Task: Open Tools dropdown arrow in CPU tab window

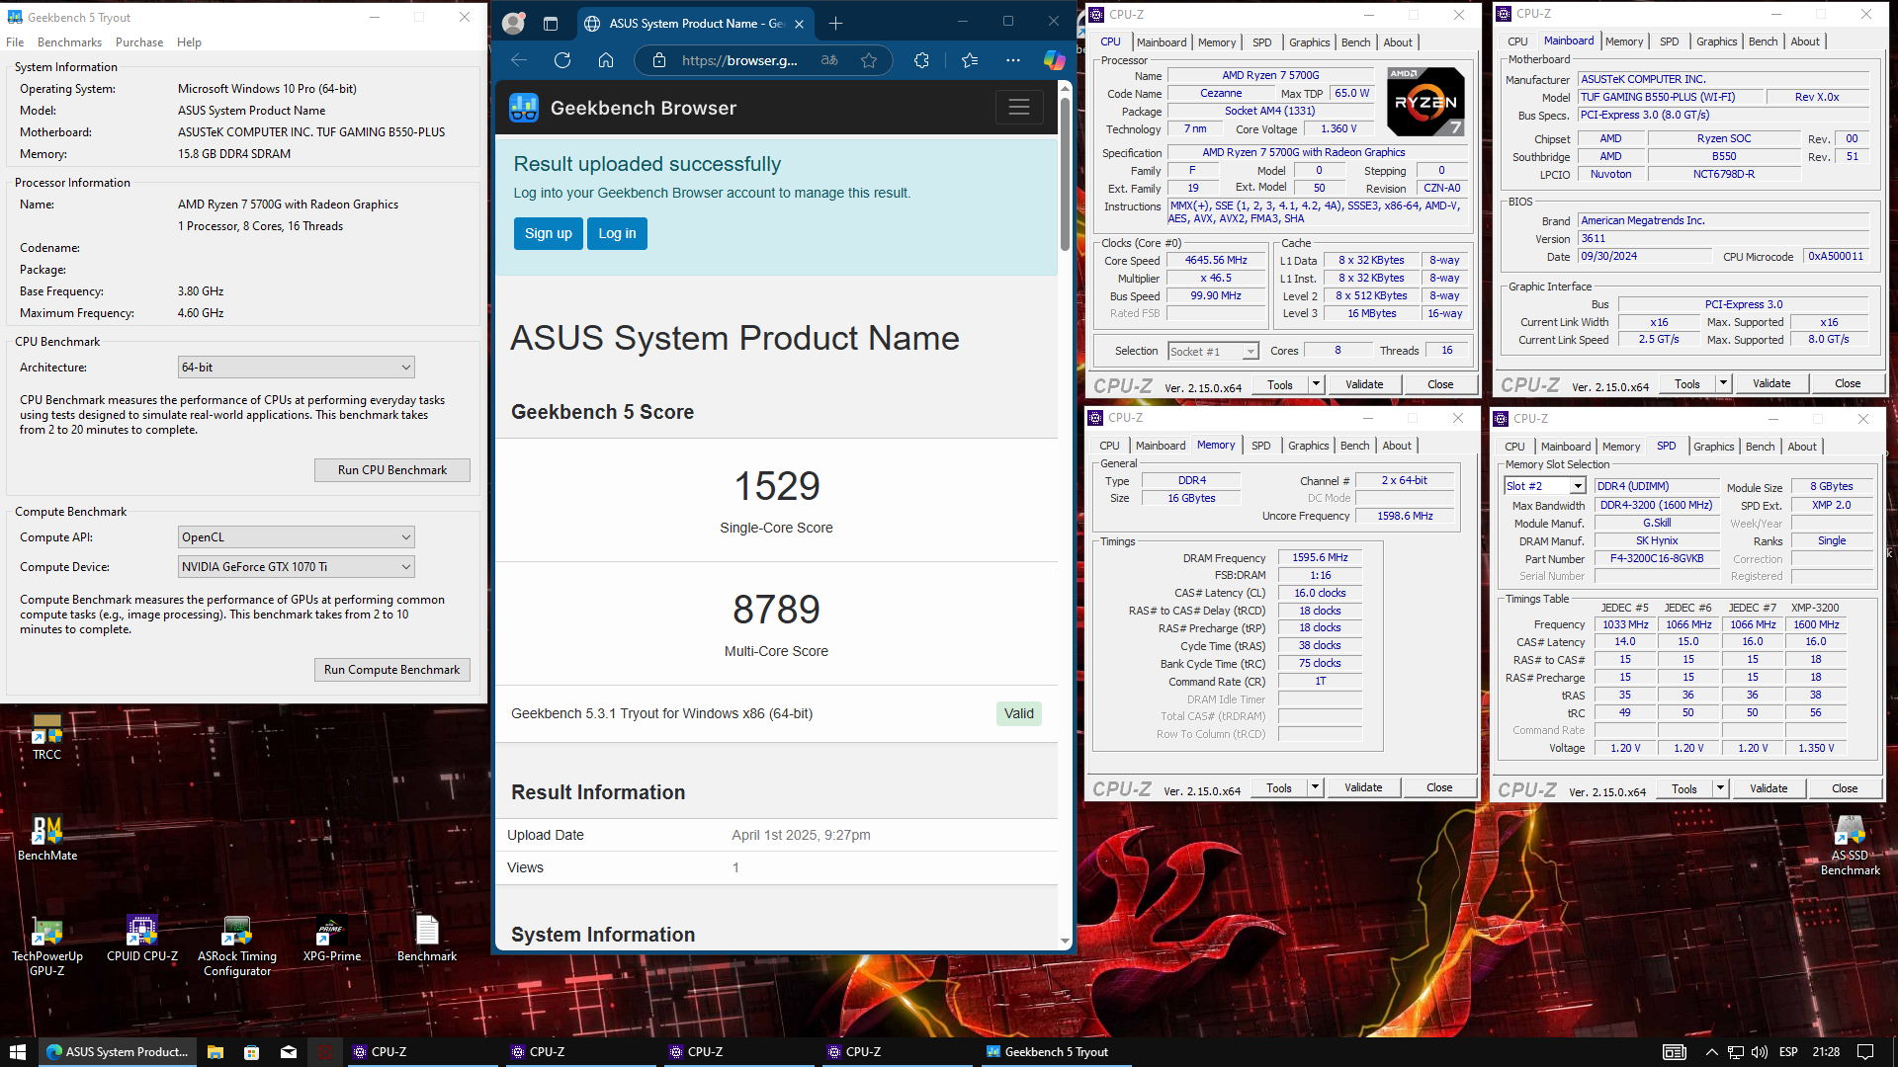Action: pos(1316,384)
